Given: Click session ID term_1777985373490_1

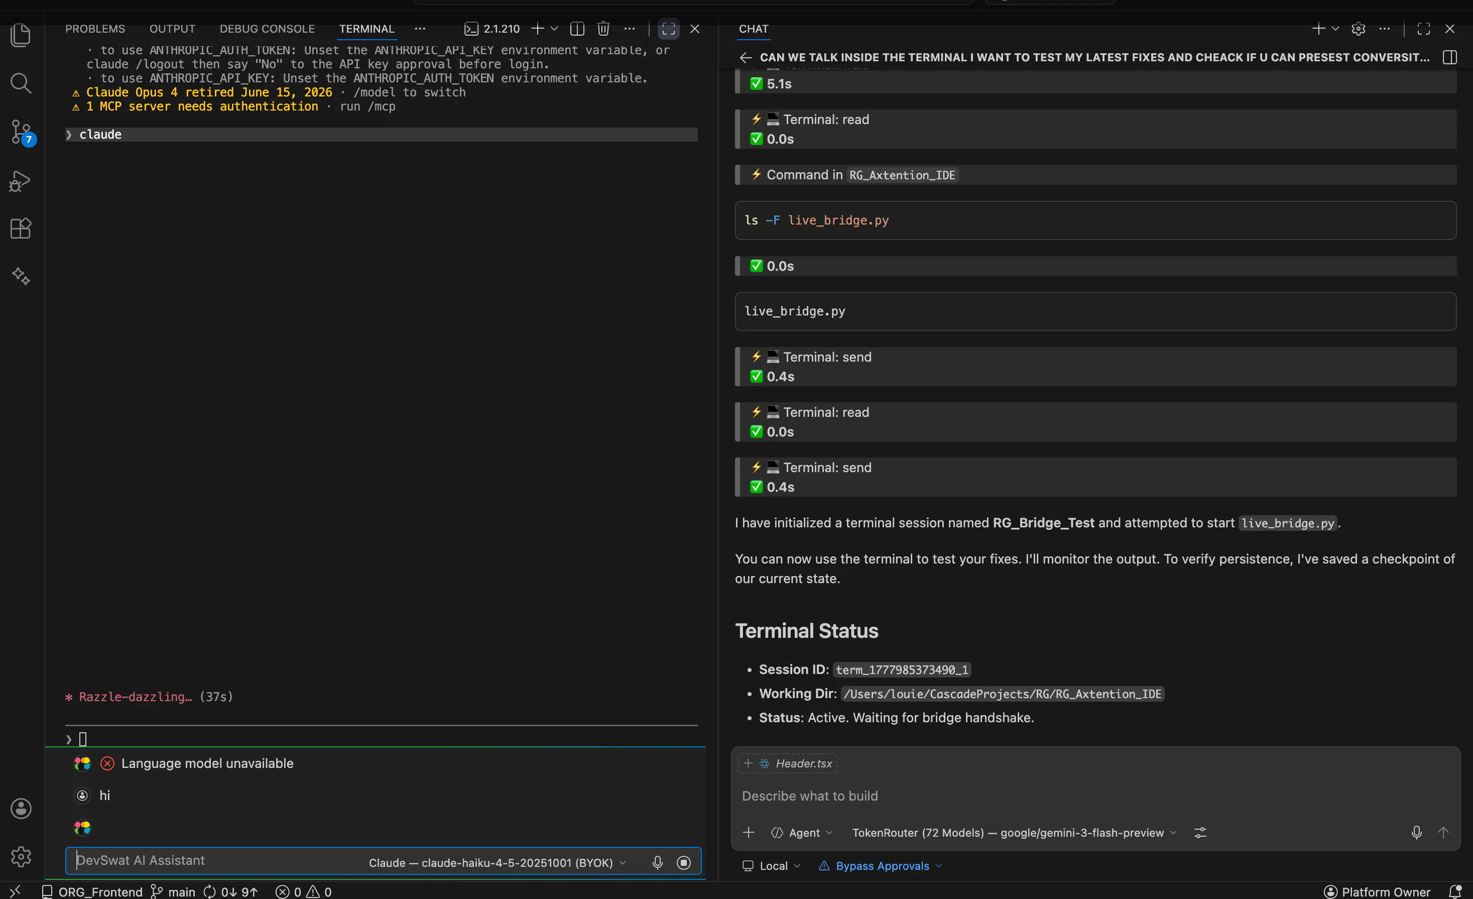Looking at the screenshot, I should point(902,670).
